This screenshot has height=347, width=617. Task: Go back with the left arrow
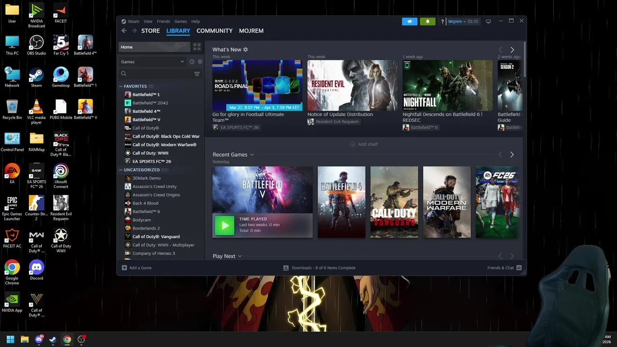124,30
